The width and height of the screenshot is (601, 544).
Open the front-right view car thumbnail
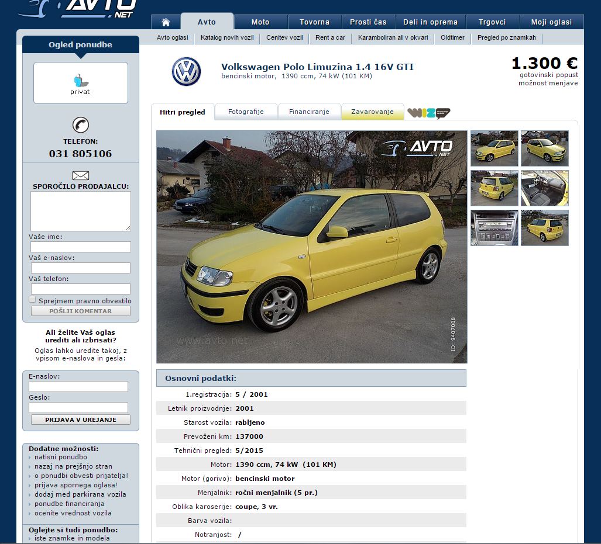545,148
